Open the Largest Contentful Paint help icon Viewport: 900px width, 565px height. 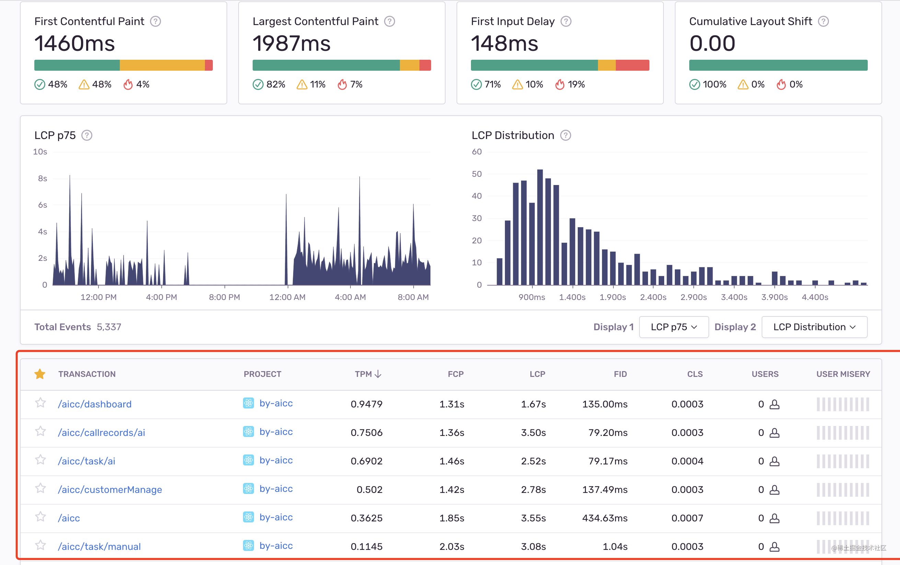click(390, 22)
